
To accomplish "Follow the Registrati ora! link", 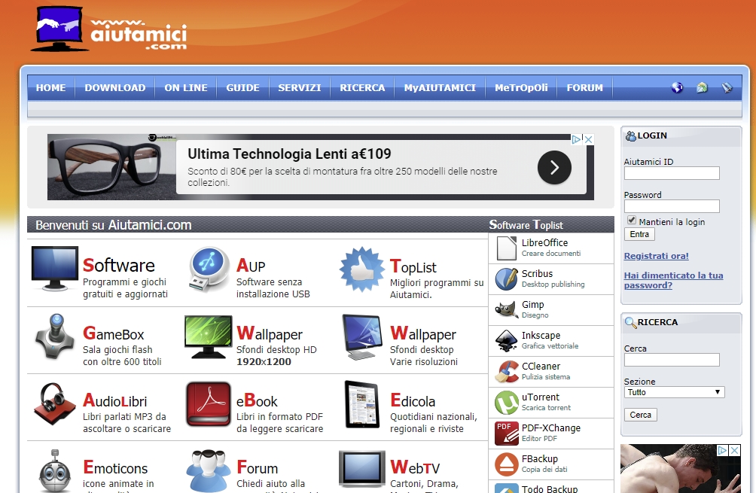I will [656, 256].
